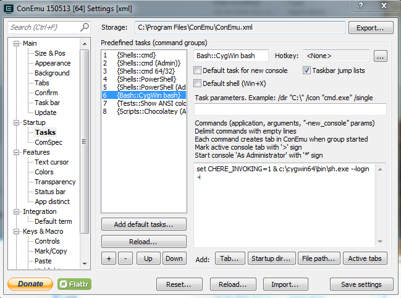Image resolution: width=401 pixels, height=298 pixels.
Task: Select Mark/Copy in the tree
Action: pyautogui.click(x=51, y=251)
